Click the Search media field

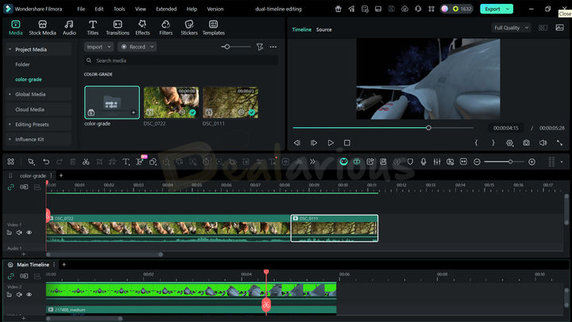click(181, 60)
